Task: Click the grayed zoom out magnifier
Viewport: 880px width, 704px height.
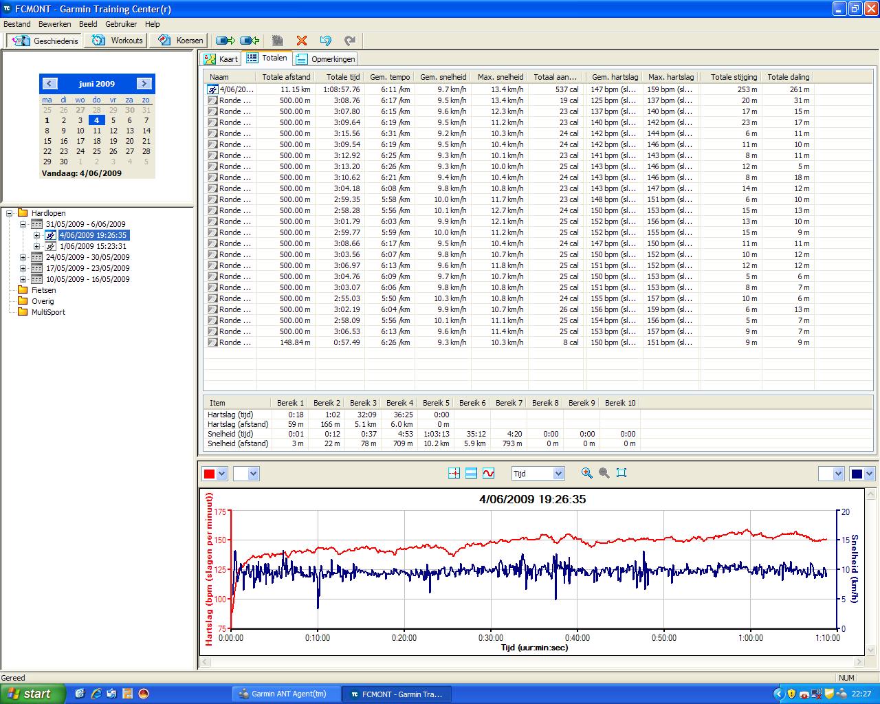Action: pos(604,473)
